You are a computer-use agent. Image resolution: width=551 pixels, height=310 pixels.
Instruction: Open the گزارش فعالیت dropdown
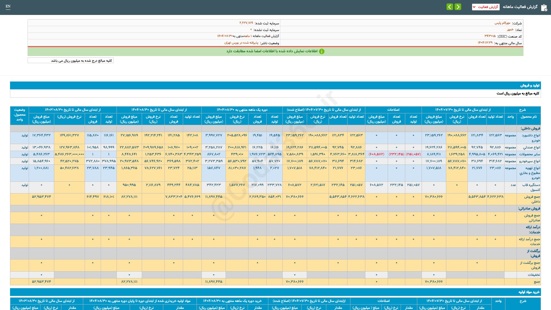486,7
